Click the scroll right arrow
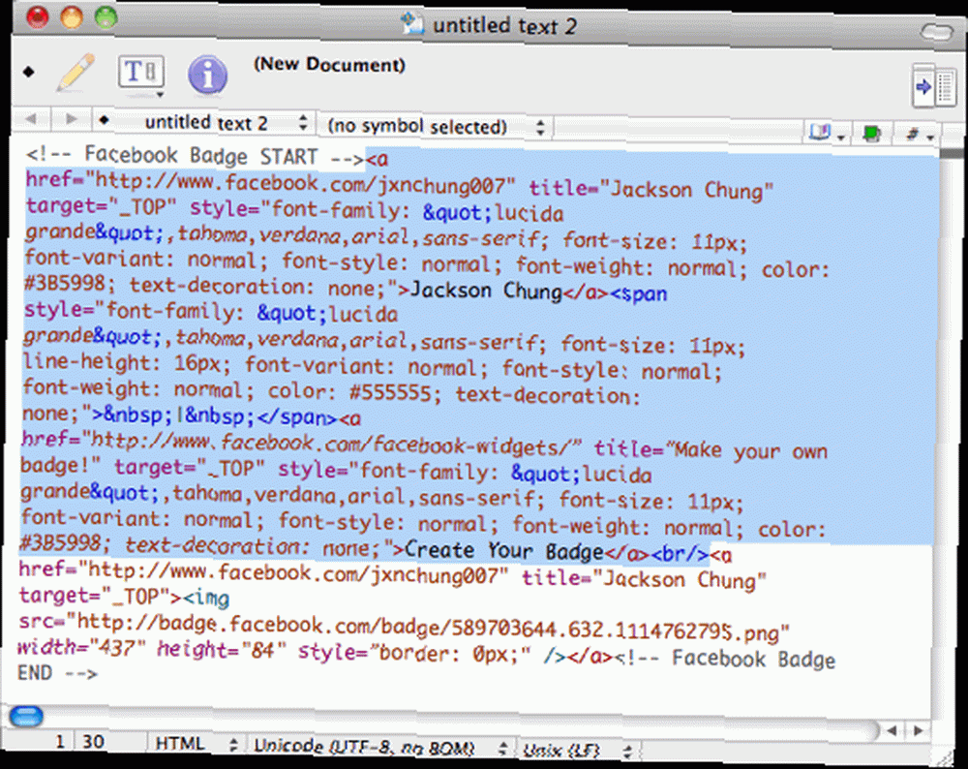 coord(919,730)
